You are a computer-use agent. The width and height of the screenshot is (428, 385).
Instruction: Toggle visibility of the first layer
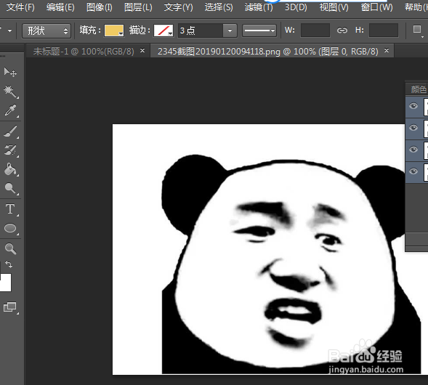pyautogui.click(x=413, y=106)
